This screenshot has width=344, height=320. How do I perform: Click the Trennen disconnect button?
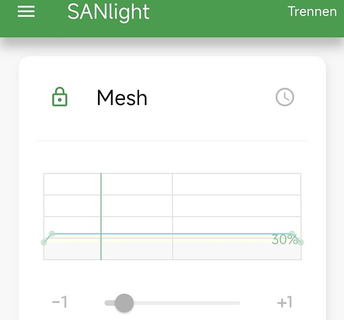point(312,12)
